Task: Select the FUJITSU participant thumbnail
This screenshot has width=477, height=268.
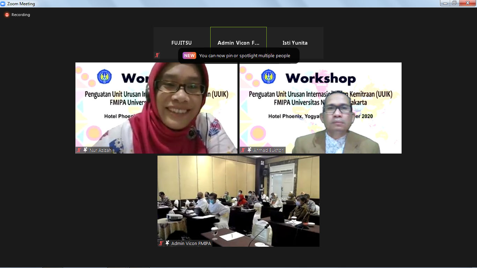Action: (x=182, y=43)
